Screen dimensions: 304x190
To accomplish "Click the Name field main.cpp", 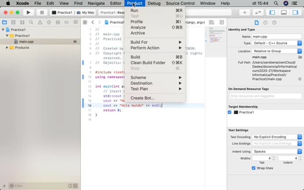I will click(277, 37).
